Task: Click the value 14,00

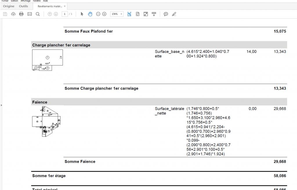Action: (251, 52)
